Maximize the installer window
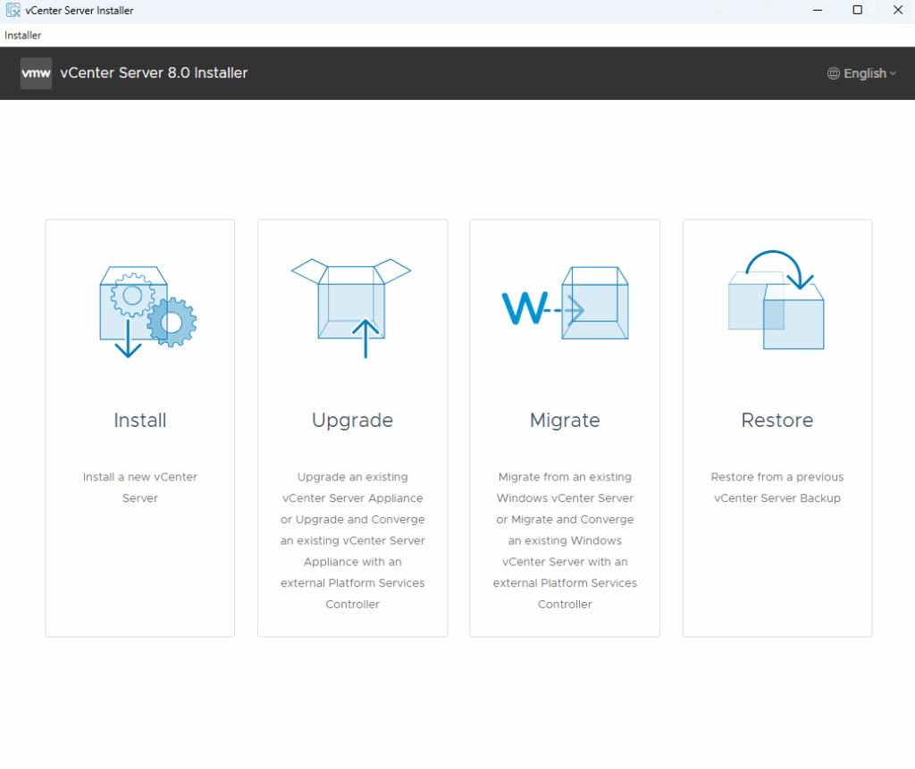The height and width of the screenshot is (769, 915). pos(857,10)
